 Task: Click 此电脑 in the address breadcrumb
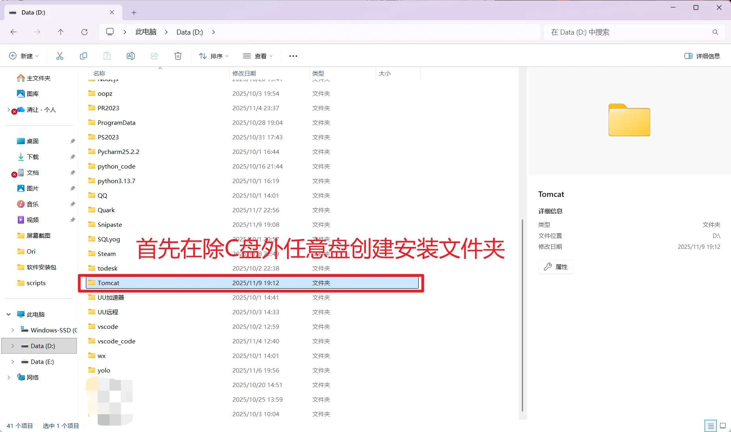coord(146,32)
